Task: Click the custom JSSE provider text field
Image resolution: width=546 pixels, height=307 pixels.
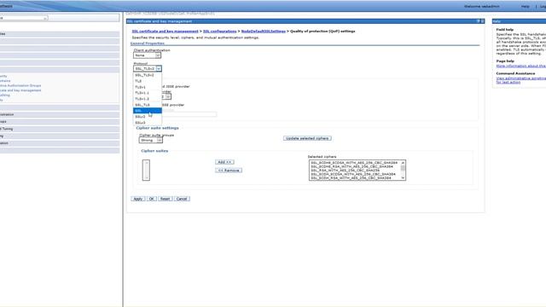Action: coord(189,114)
